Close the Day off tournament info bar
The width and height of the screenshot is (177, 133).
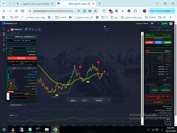(109, 100)
